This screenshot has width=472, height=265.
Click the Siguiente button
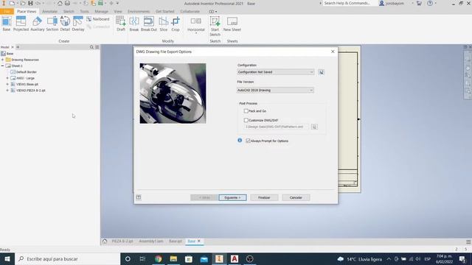[x=232, y=198]
